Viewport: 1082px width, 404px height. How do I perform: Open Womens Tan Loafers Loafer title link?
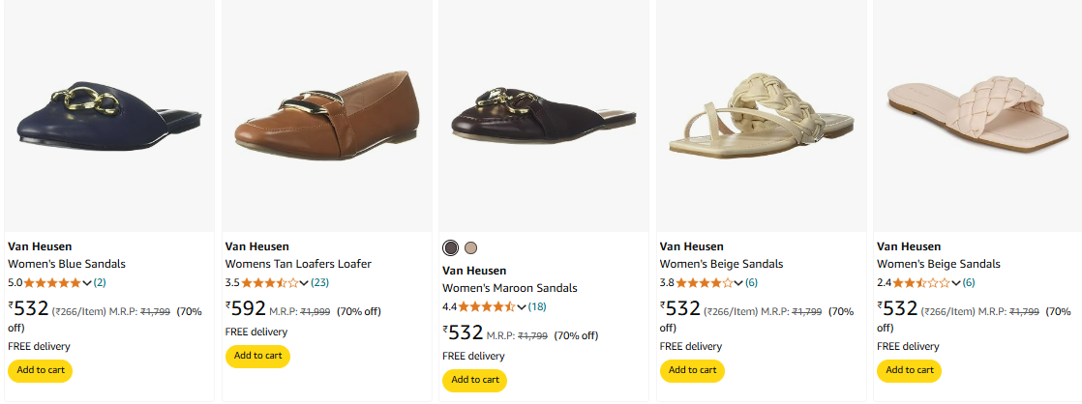pyautogui.click(x=299, y=264)
